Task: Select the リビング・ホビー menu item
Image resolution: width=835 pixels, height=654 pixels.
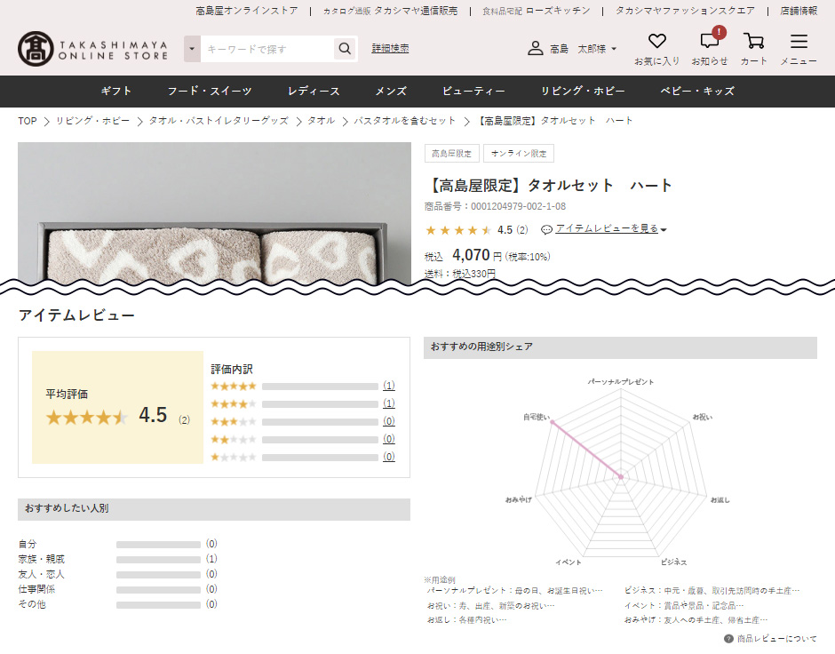Action: pyautogui.click(x=583, y=91)
